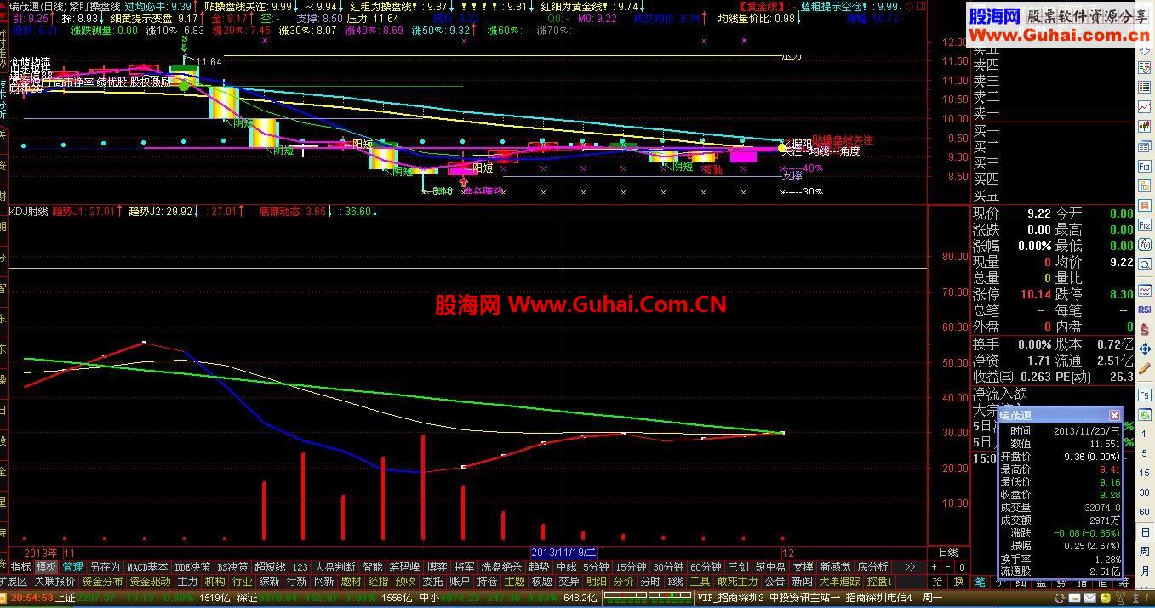Screen dimensions: 1155x608
Task: Select the 指标 indicator tab
Action: pyautogui.click(x=21, y=566)
